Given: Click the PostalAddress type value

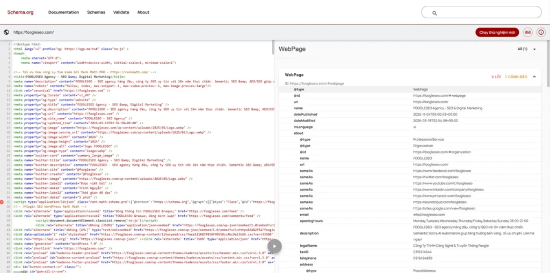Looking at the screenshot, I should [x=424, y=270].
